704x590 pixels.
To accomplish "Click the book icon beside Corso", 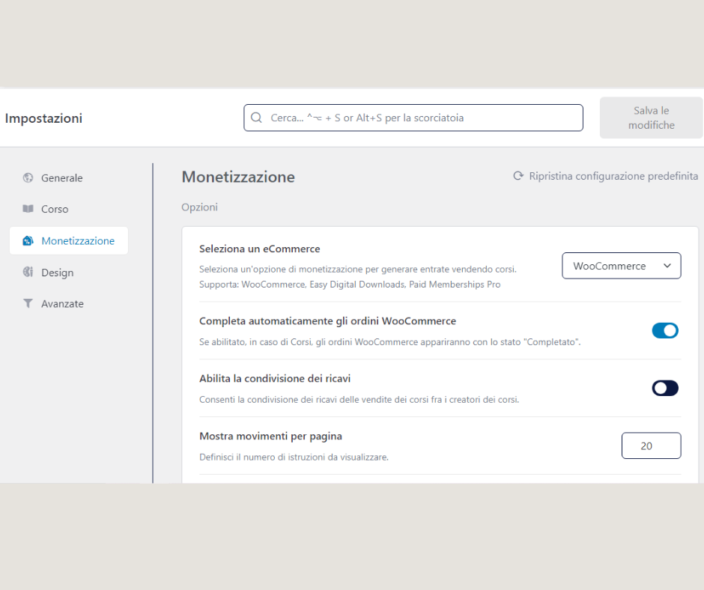I will click(x=28, y=210).
